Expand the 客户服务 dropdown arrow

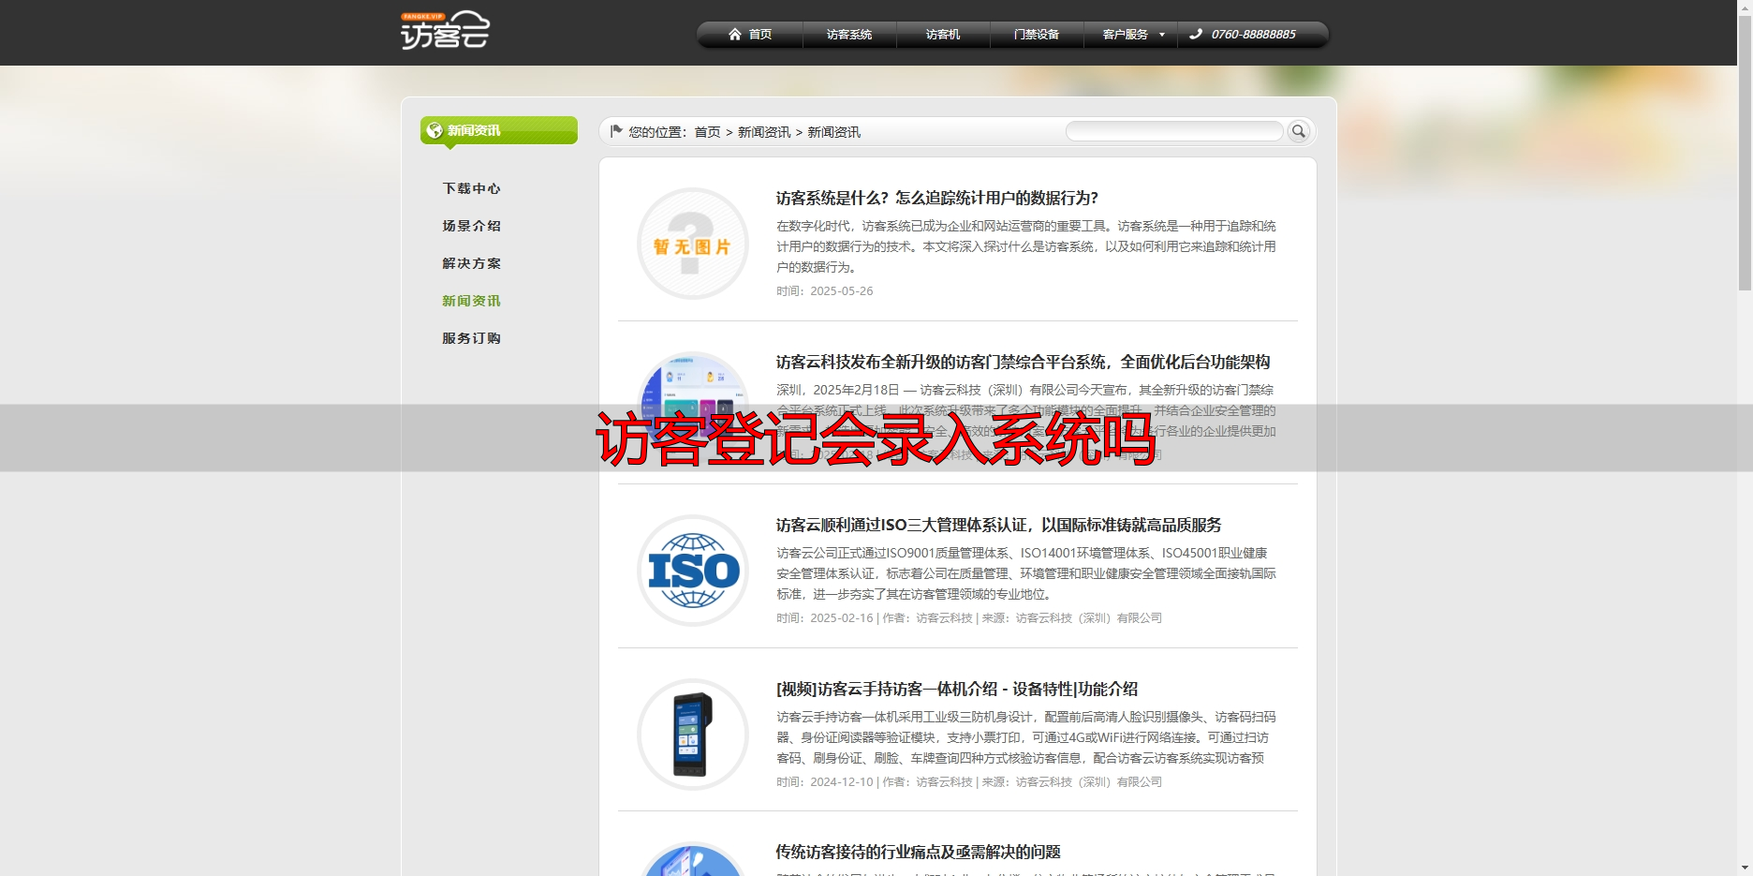[x=1162, y=35]
